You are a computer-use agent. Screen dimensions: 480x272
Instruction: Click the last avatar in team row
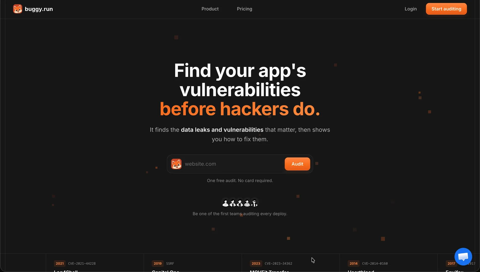point(255,203)
